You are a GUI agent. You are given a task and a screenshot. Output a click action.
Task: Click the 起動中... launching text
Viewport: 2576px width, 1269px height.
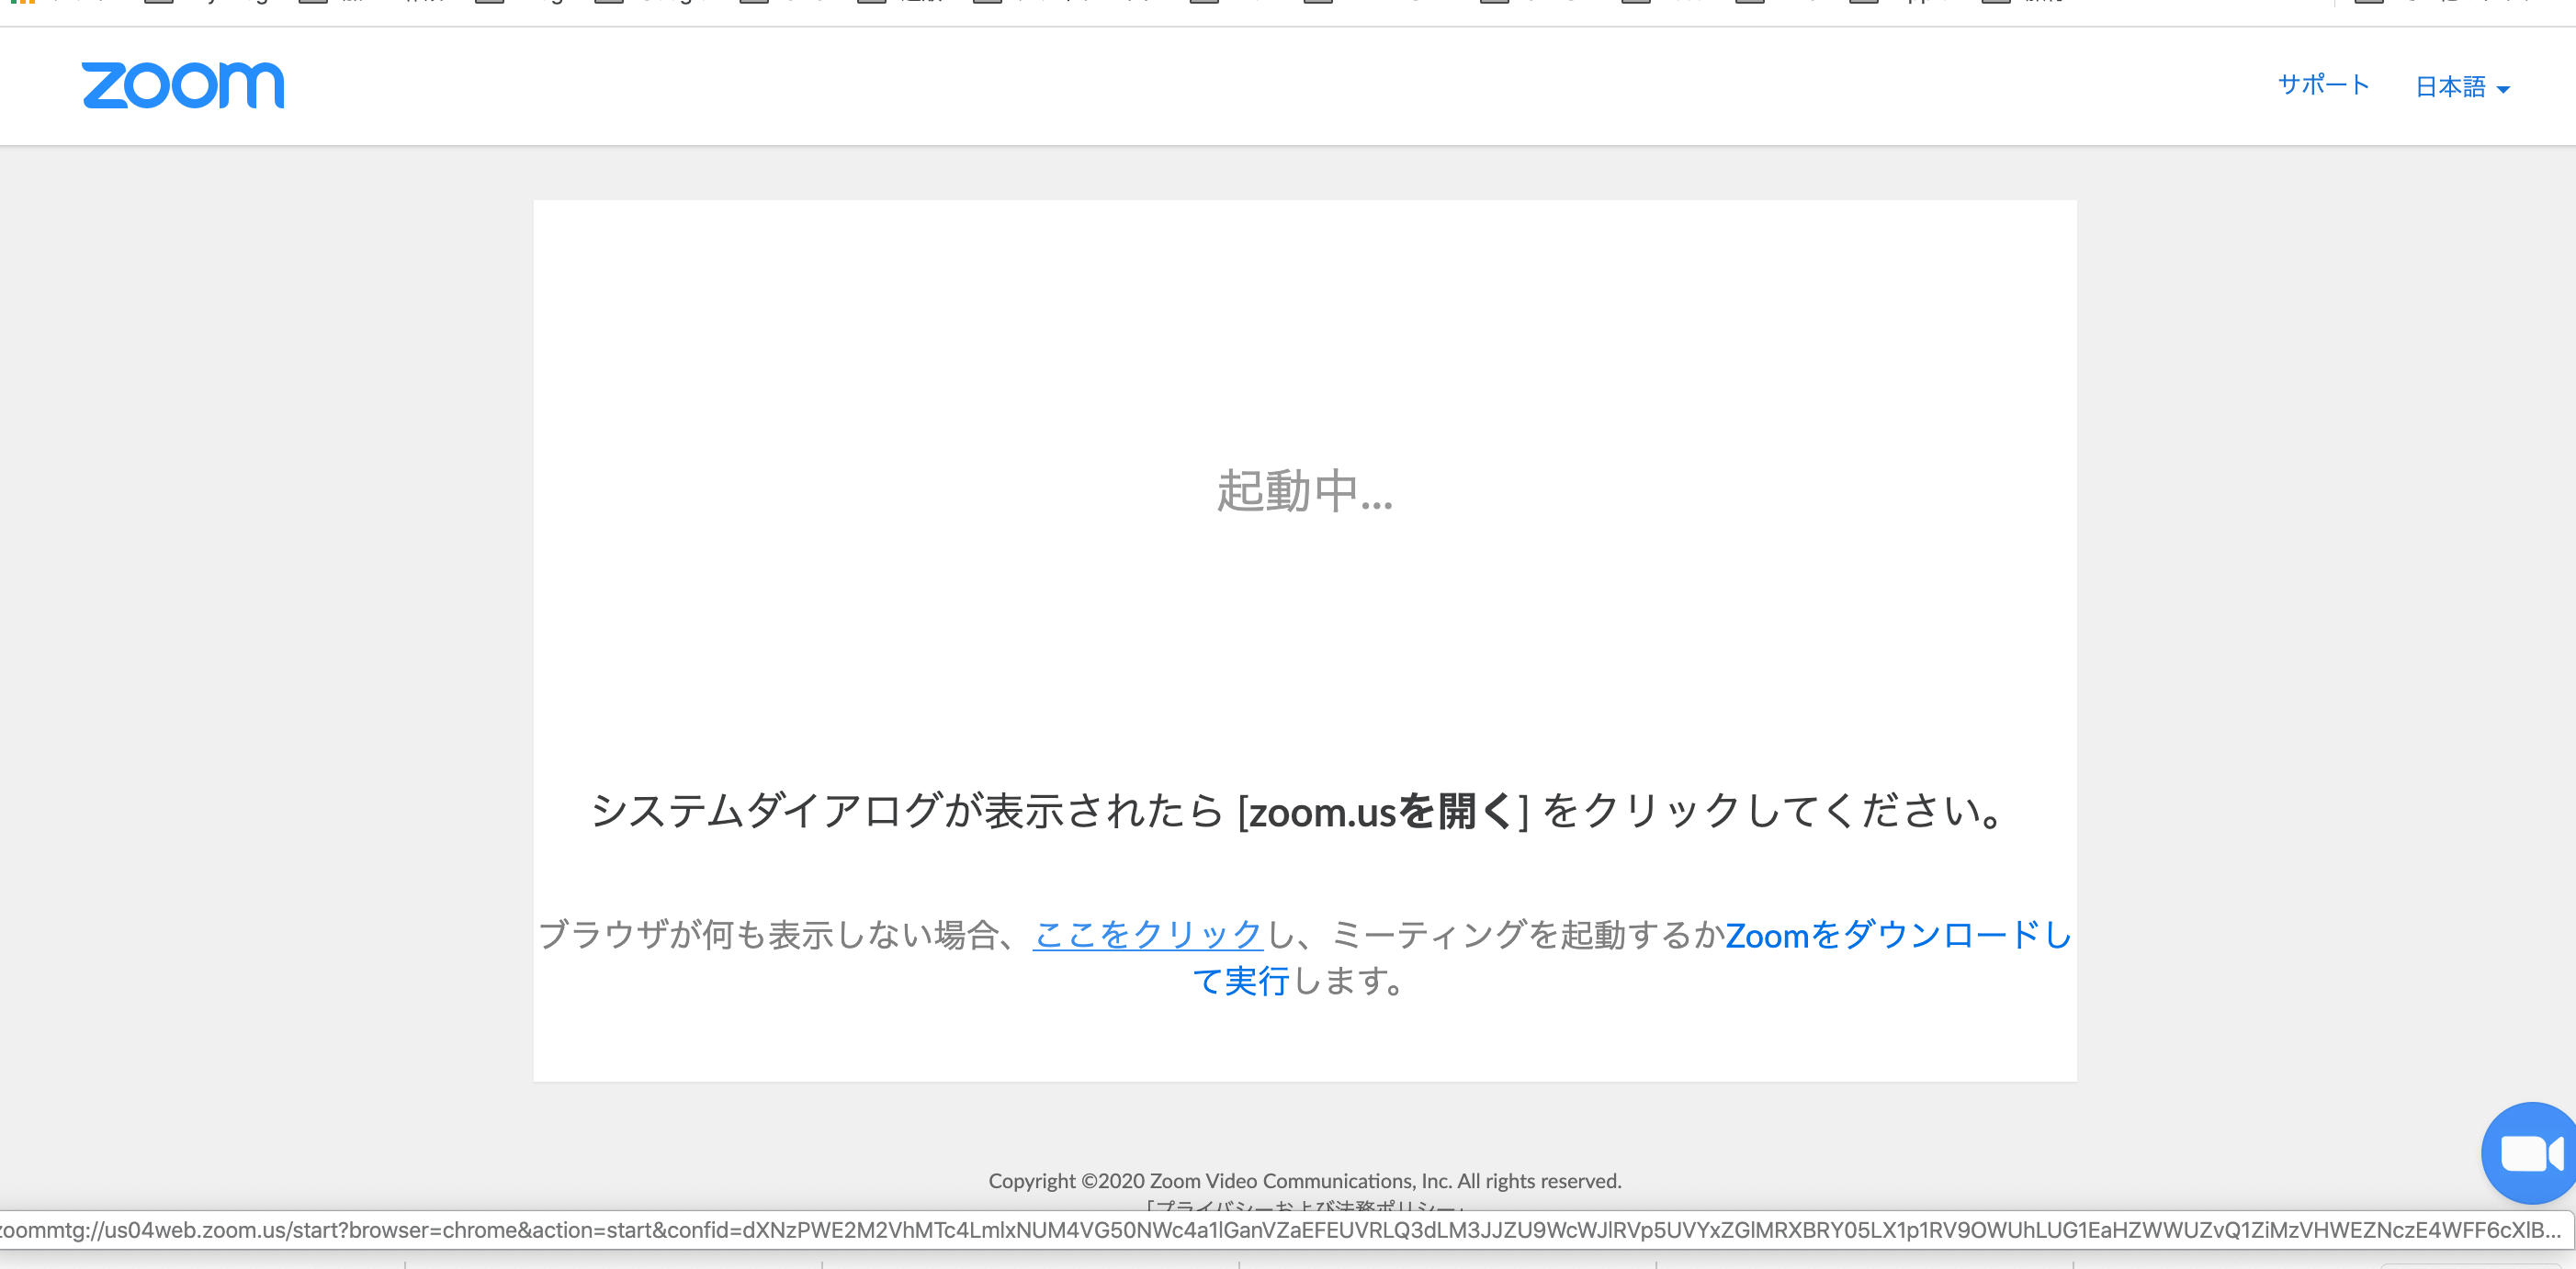coord(1304,490)
